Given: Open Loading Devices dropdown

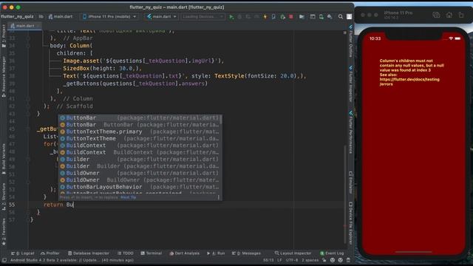Looking at the screenshot, I should [x=203, y=16].
